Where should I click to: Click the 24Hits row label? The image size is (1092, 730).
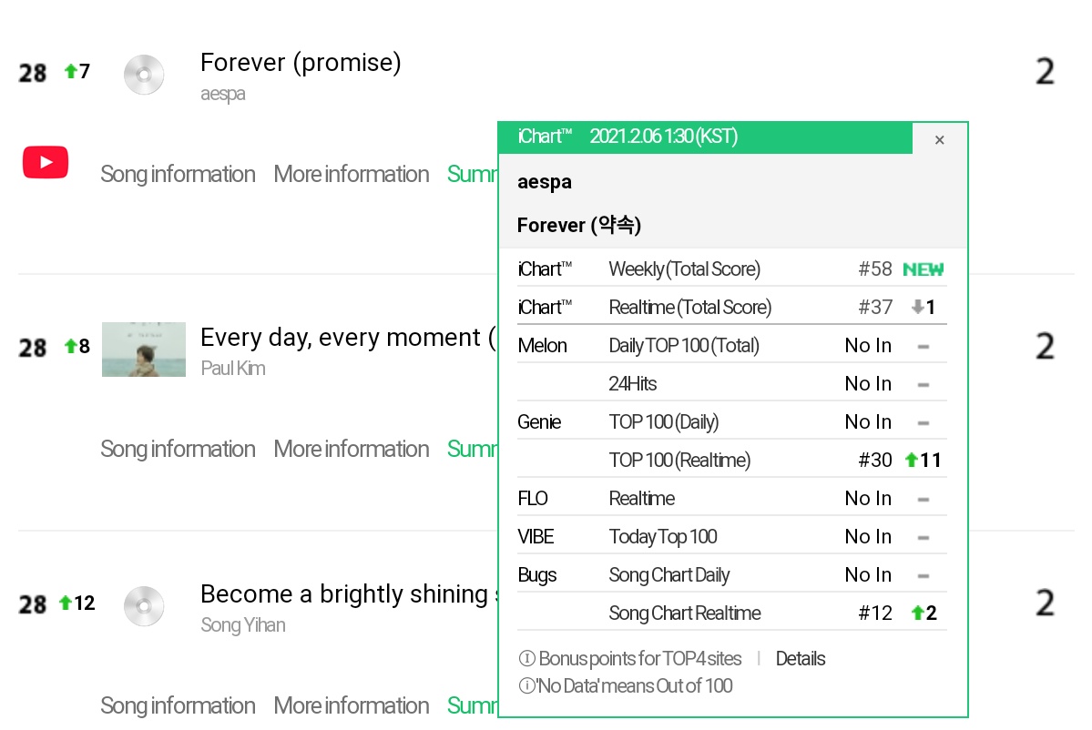pyautogui.click(x=632, y=383)
